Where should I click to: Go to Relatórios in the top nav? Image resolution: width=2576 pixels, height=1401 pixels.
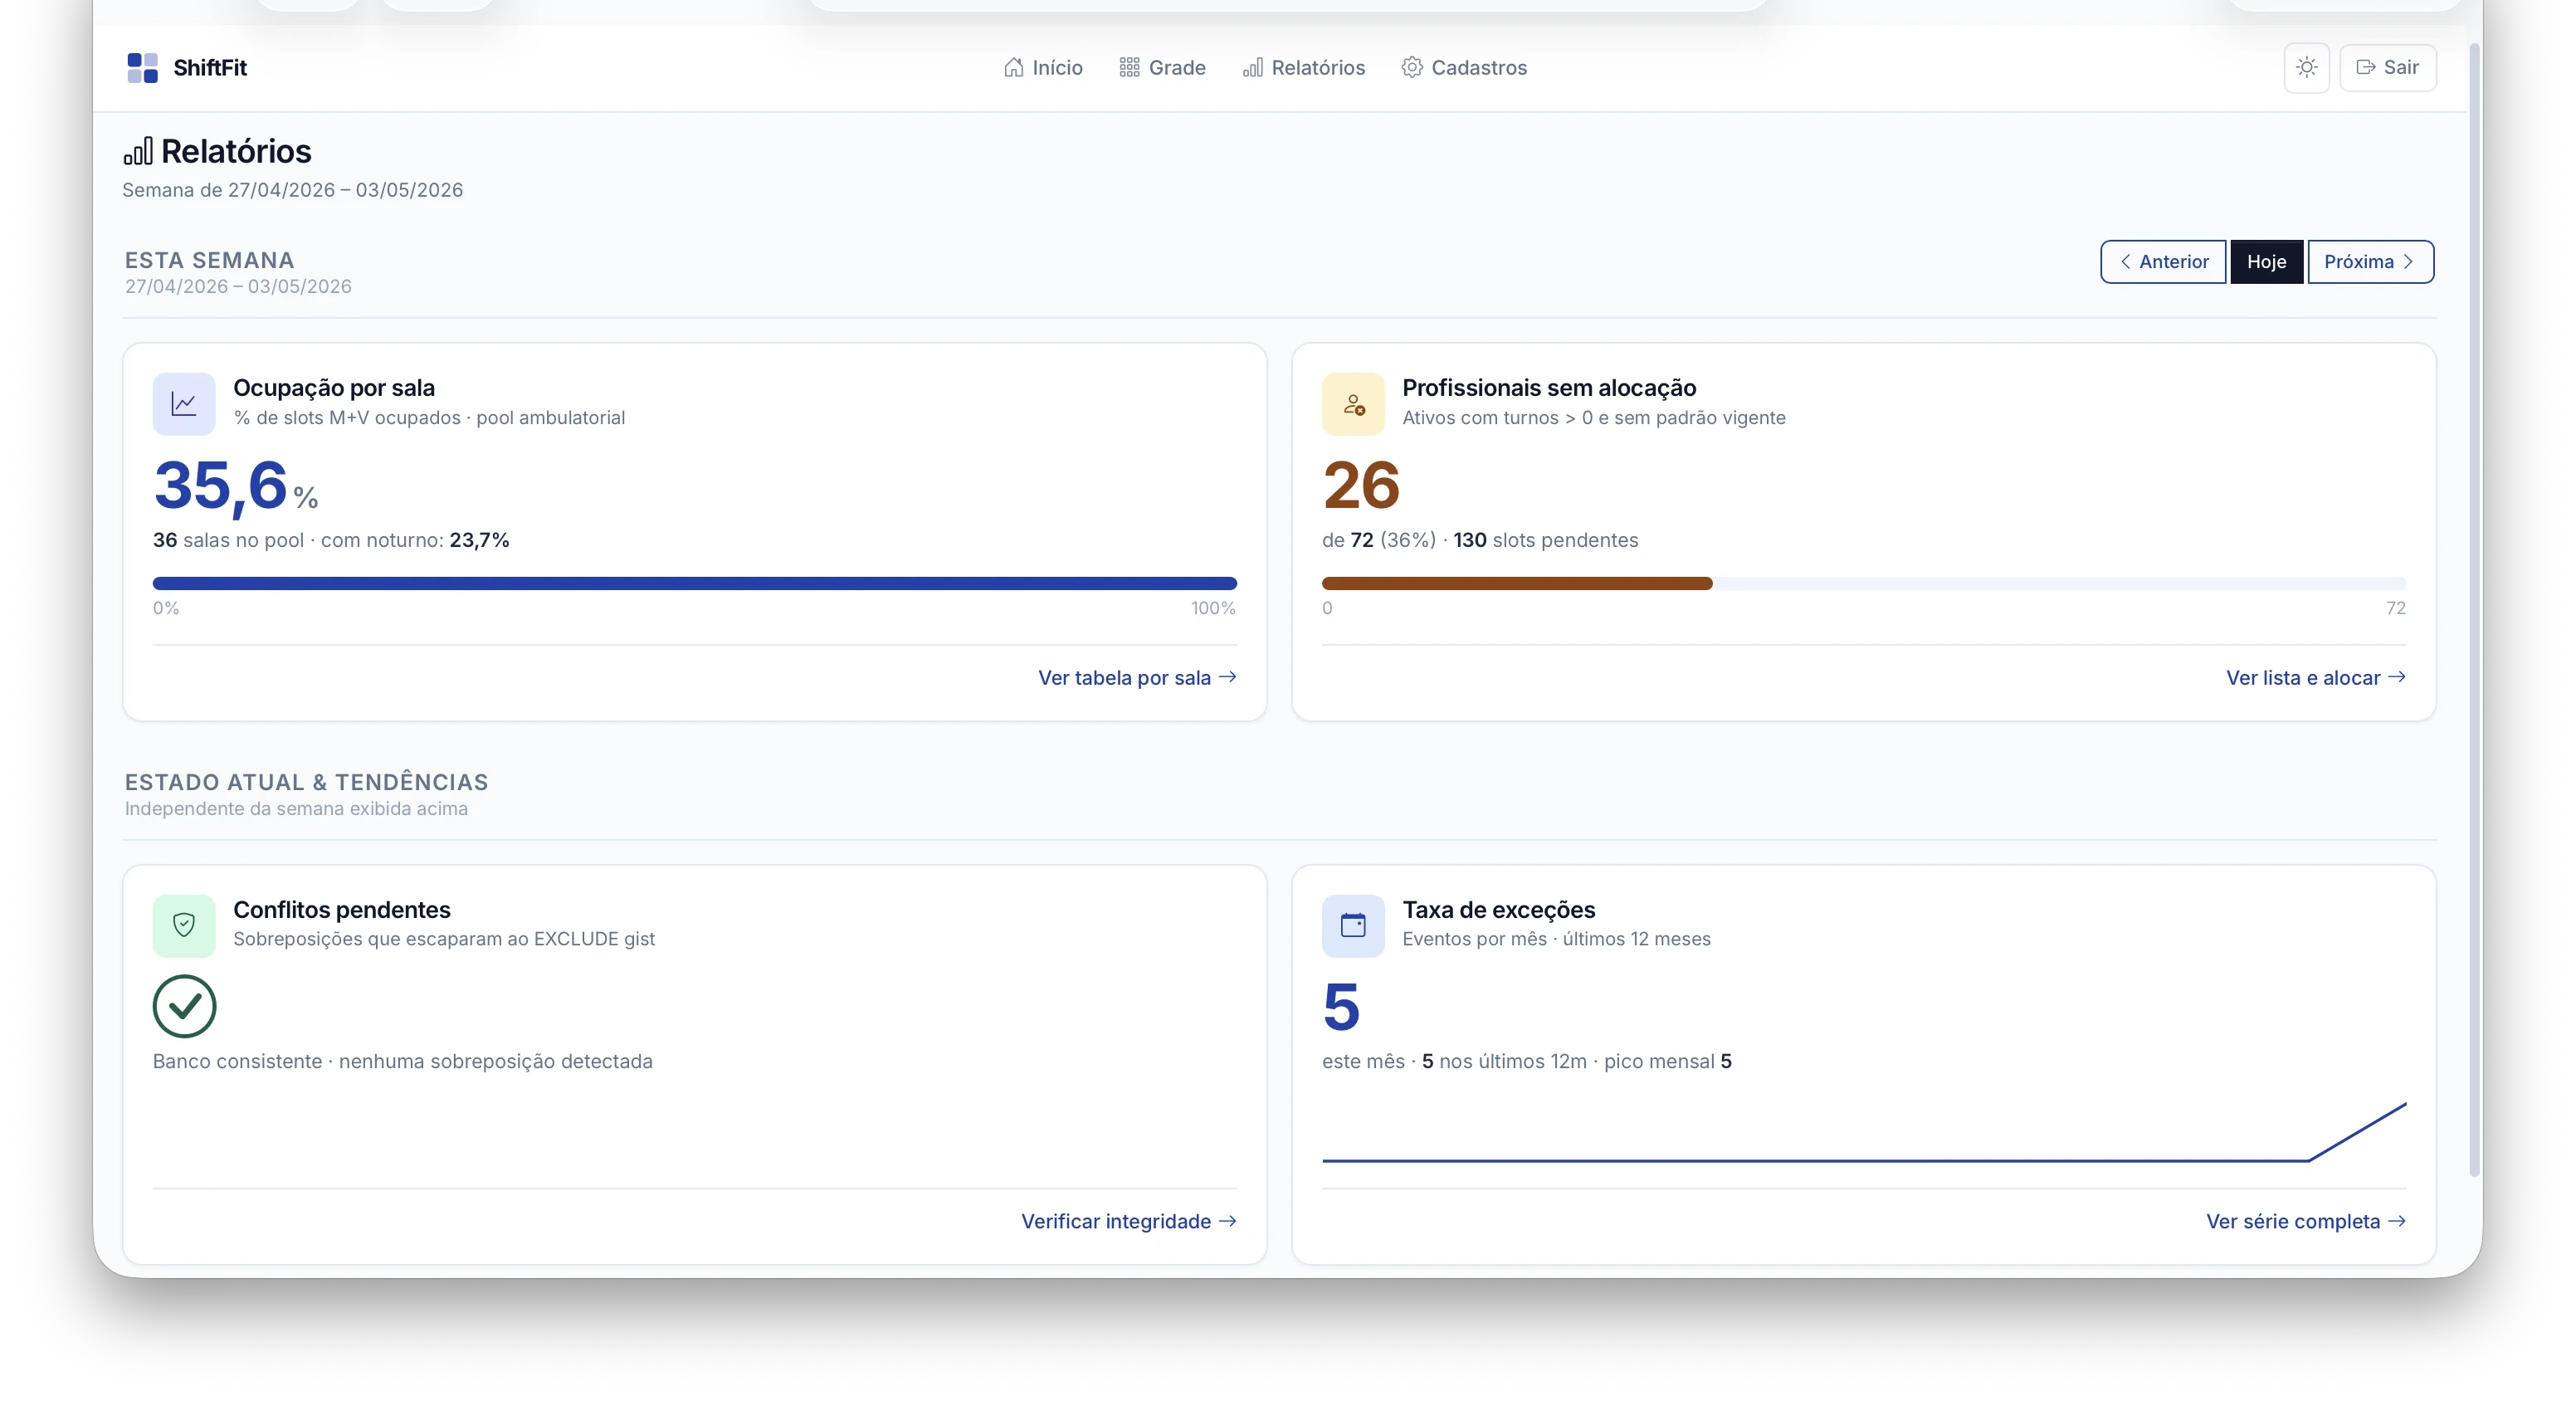(x=1303, y=68)
